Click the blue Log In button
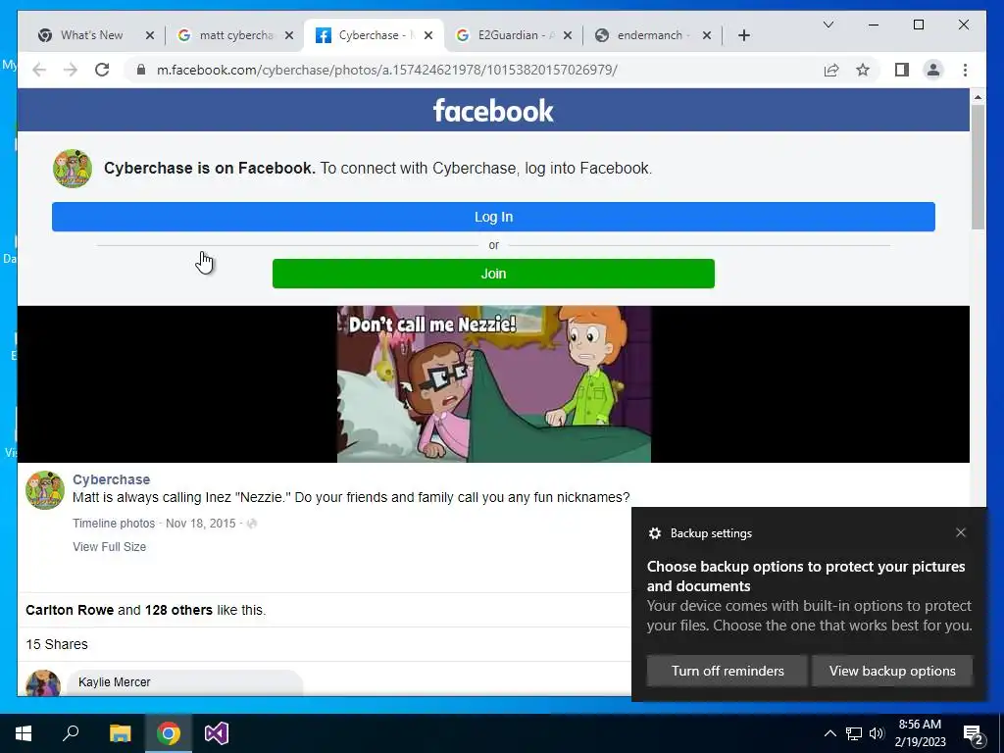This screenshot has height=753, width=1004. pyautogui.click(x=493, y=217)
